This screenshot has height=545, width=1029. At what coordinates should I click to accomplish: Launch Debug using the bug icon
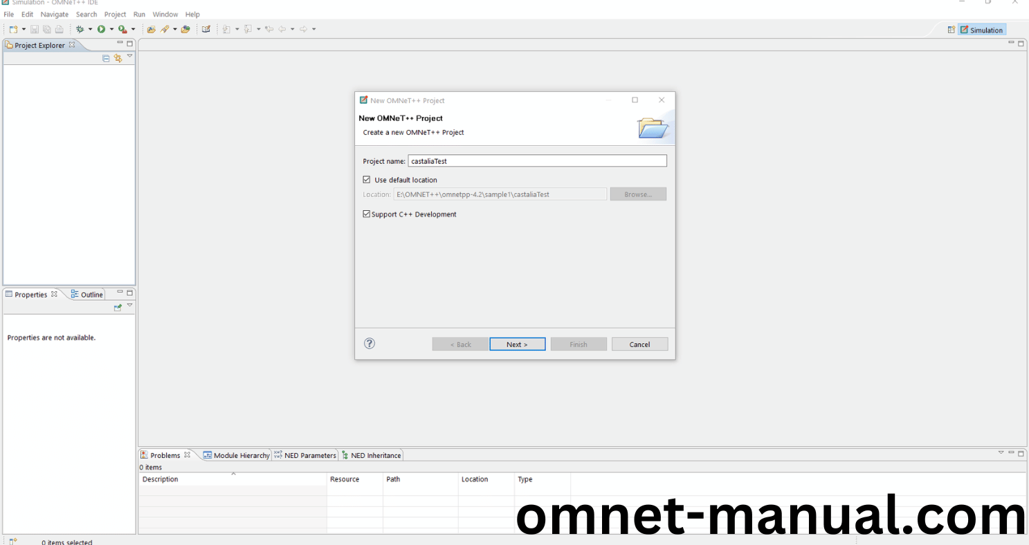[x=80, y=29]
